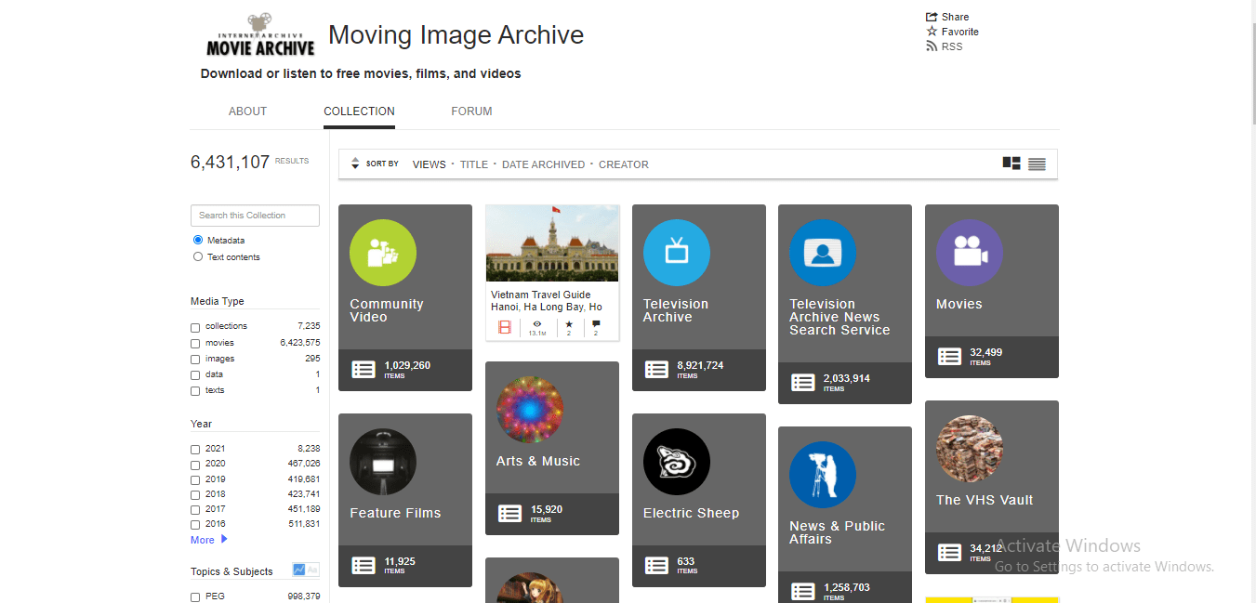This screenshot has height=603, width=1256.
Task: Click Topics & Subjects chart toggle icon
Action: click(x=299, y=570)
